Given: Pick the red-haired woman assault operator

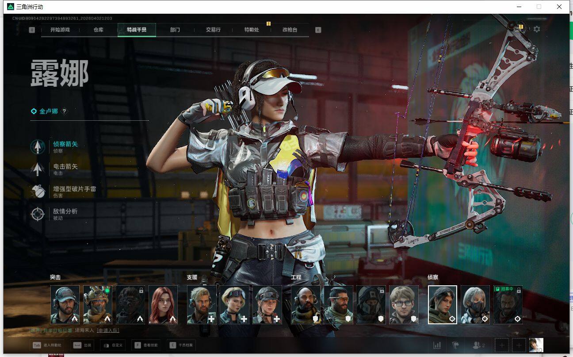Looking at the screenshot, I should point(163,305).
